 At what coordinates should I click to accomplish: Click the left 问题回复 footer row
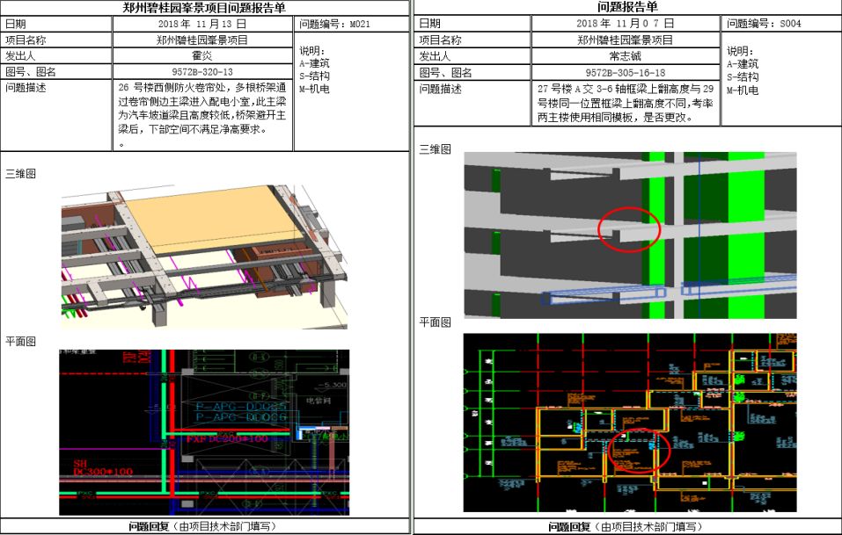[x=204, y=526]
